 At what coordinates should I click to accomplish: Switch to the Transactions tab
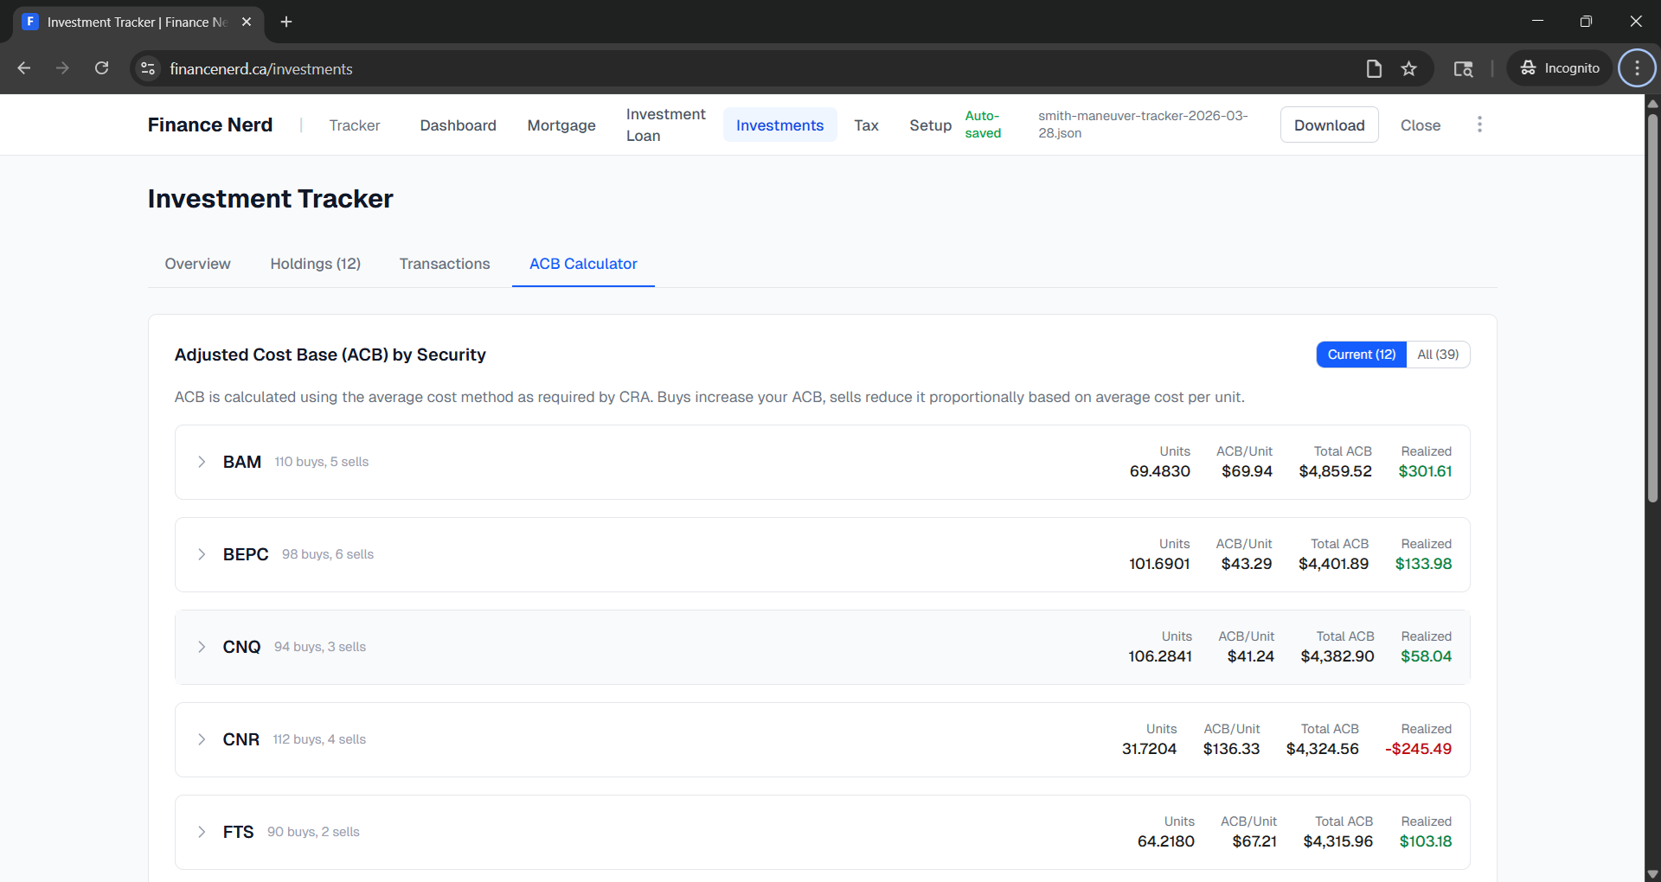pos(445,264)
